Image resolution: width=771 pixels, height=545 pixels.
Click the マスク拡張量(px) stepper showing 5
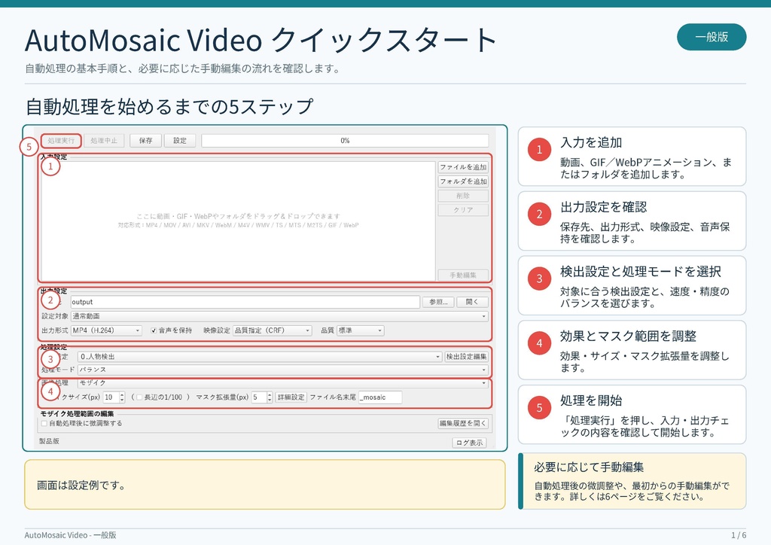click(261, 397)
